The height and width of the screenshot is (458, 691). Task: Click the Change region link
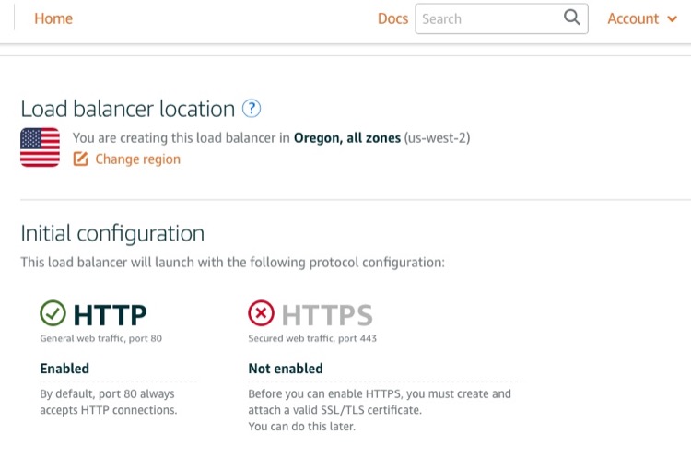tap(137, 159)
